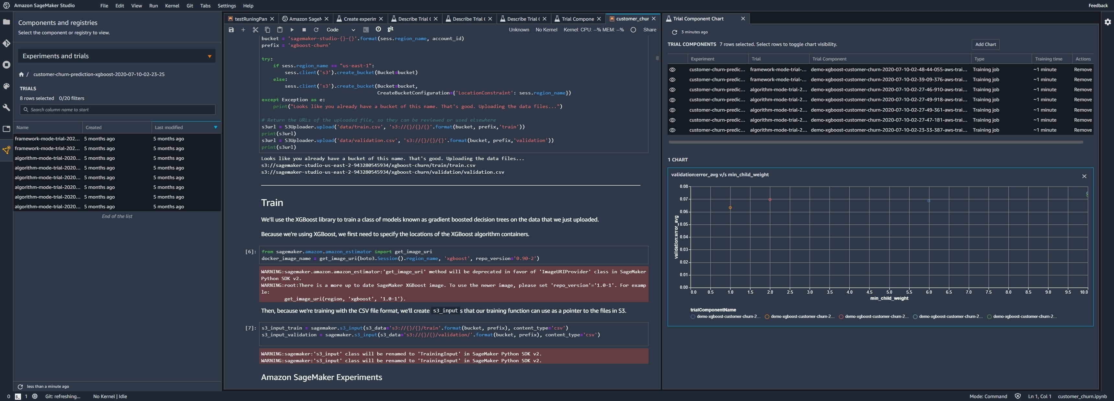The image size is (1114, 401).
Task: Toggle the third trial component's eye icon
Action: coord(673,90)
